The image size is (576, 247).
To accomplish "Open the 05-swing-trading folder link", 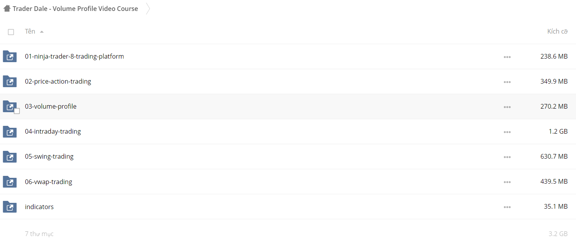I will click(49, 156).
